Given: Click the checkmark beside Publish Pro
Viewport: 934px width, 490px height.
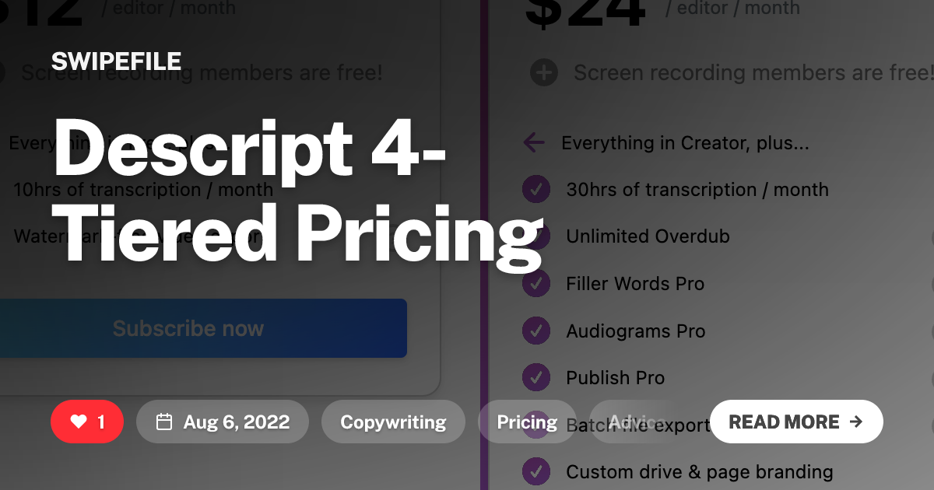Looking at the screenshot, I should [536, 377].
